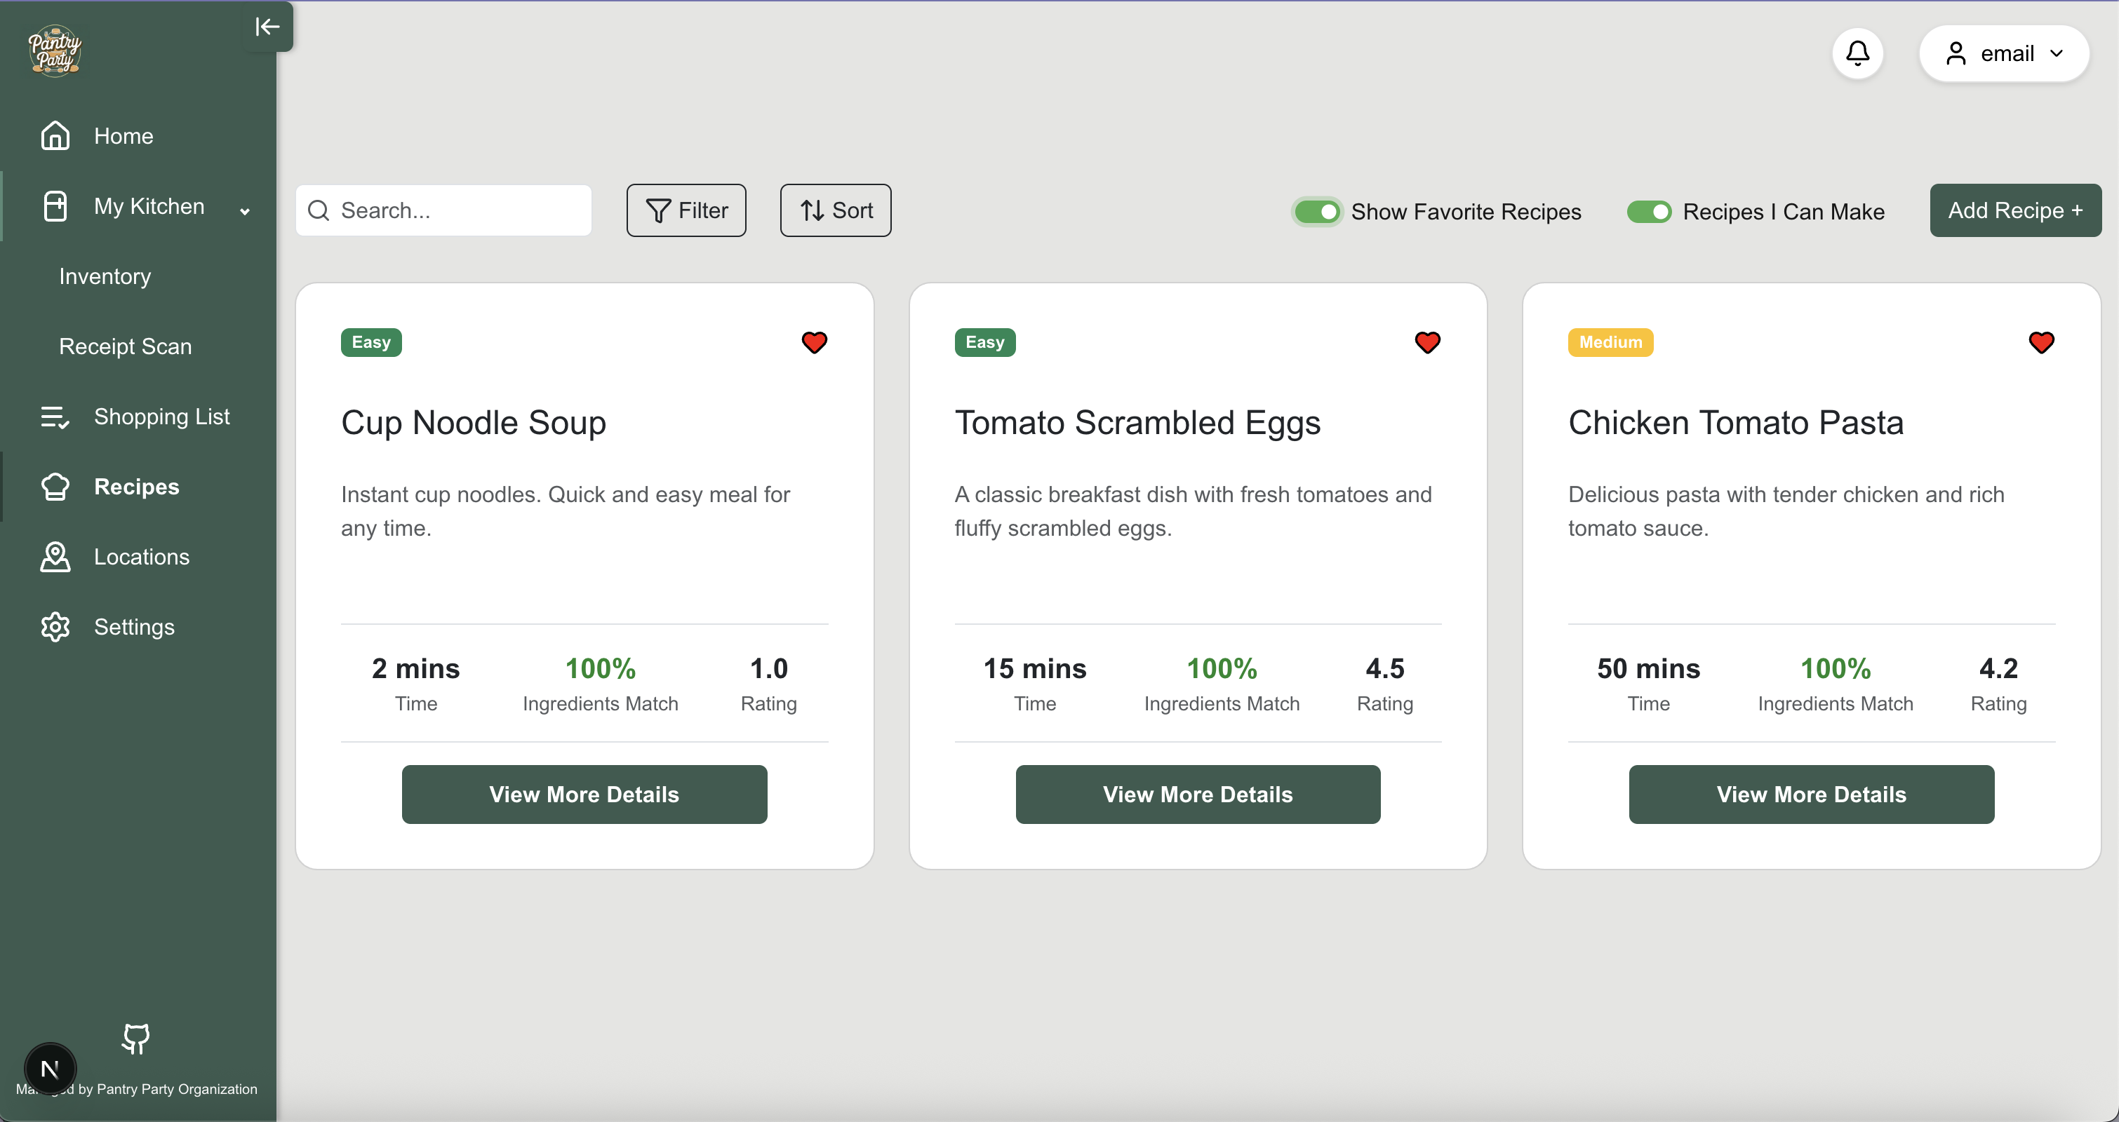Image resolution: width=2119 pixels, height=1122 pixels.
Task: Focus the Search recipes field
Action: click(443, 210)
